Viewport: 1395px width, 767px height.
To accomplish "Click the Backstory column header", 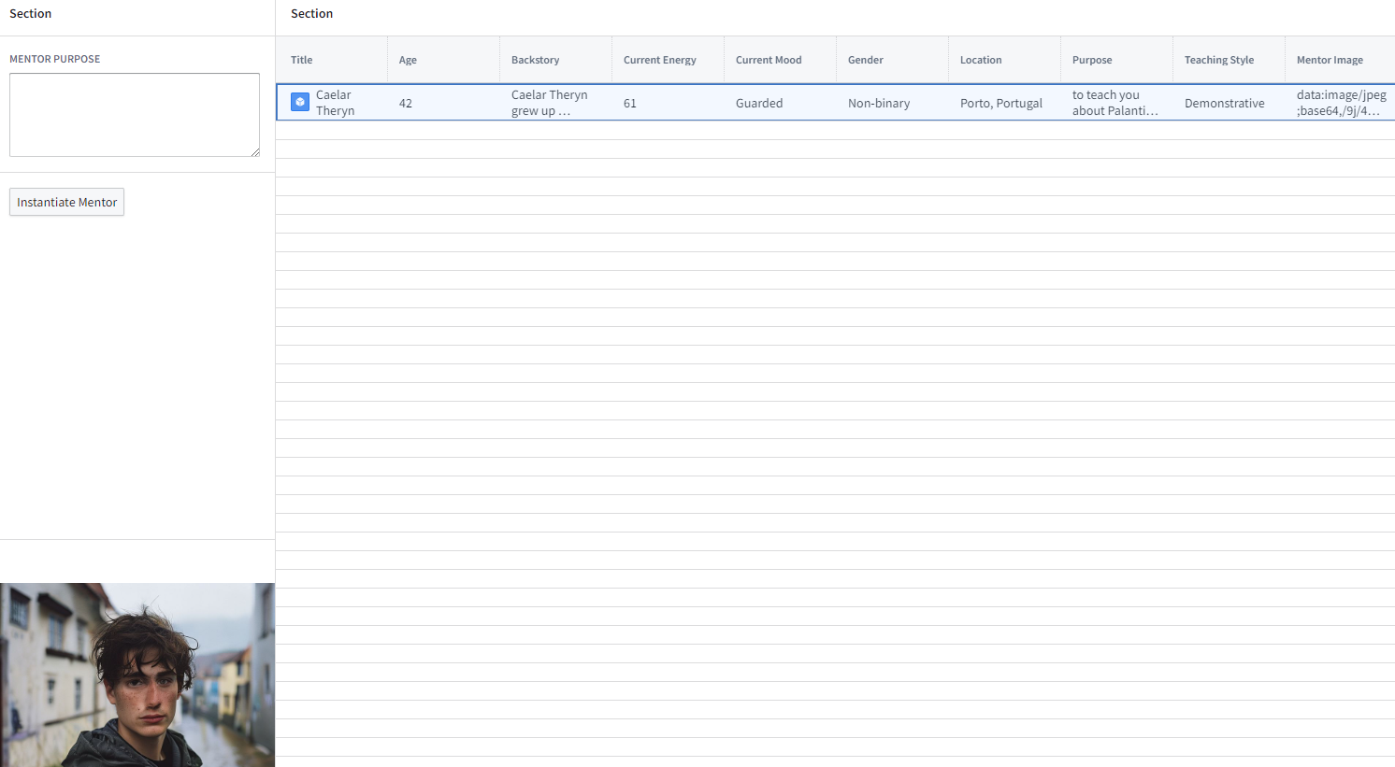I will pos(535,60).
